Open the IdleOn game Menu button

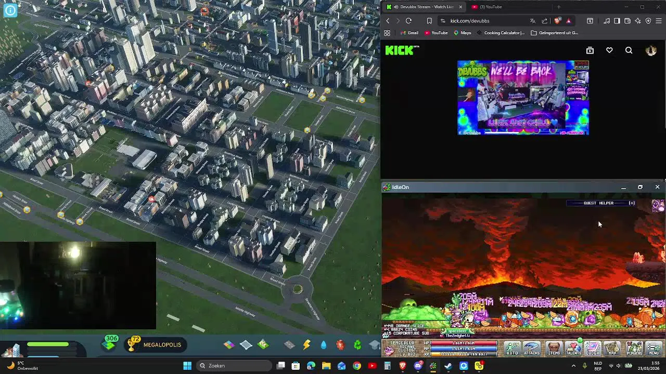coord(654,348)
